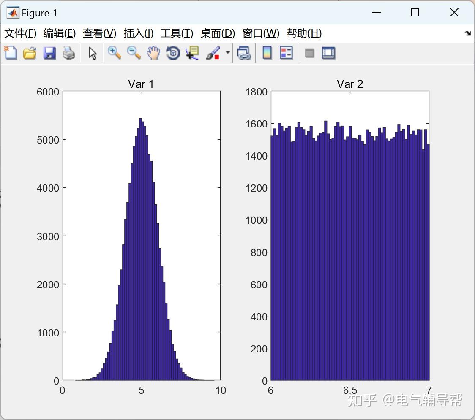Click the Var 1 plot title

pyautogui.click(x=141, y=84)
